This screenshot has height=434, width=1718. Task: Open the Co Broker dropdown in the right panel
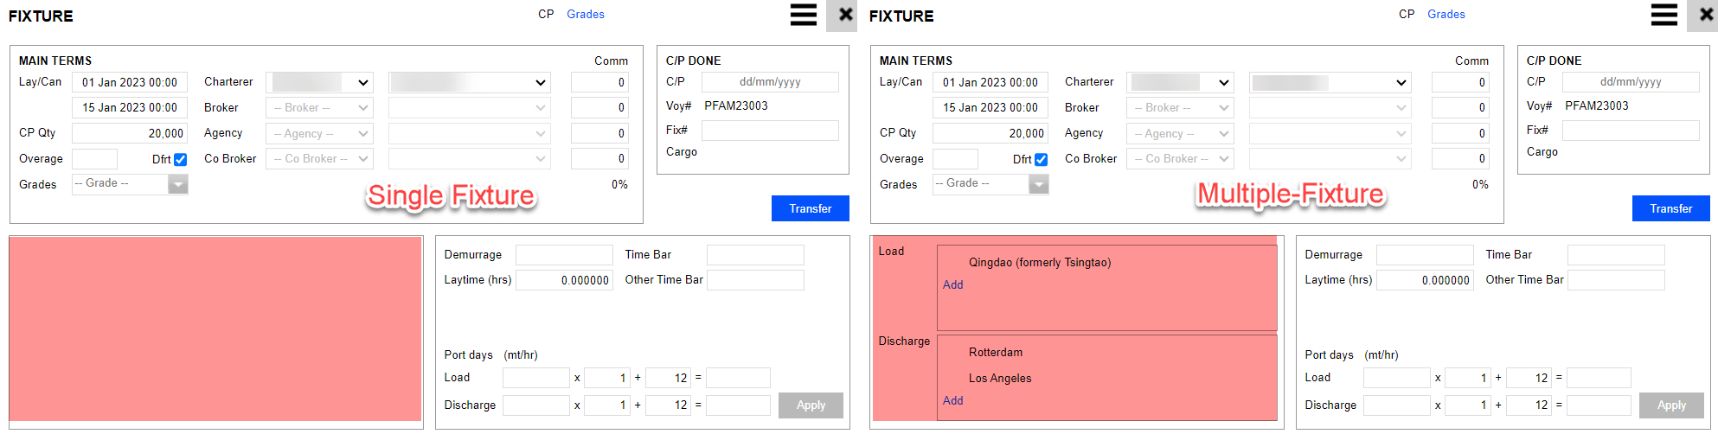(x=1180, y=159)
